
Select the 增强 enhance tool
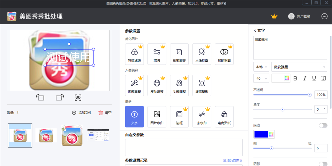(x=157, y=54)
